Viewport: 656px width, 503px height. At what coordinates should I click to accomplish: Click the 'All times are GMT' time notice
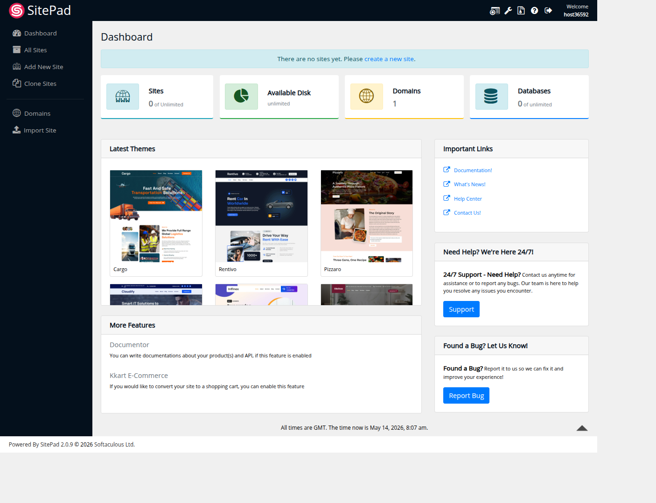point(354,428)
